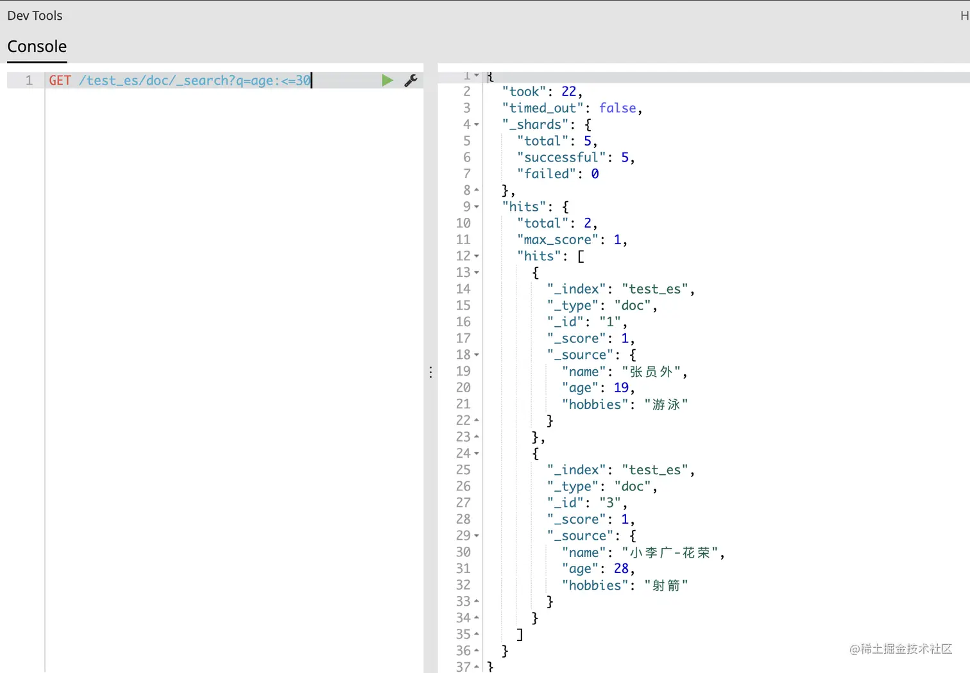Click the "successful": 5 line
The image size is (970, 673).
coord(575,157)
